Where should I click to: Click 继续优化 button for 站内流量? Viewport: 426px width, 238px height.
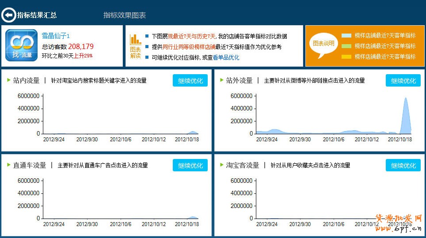point(190,80)
